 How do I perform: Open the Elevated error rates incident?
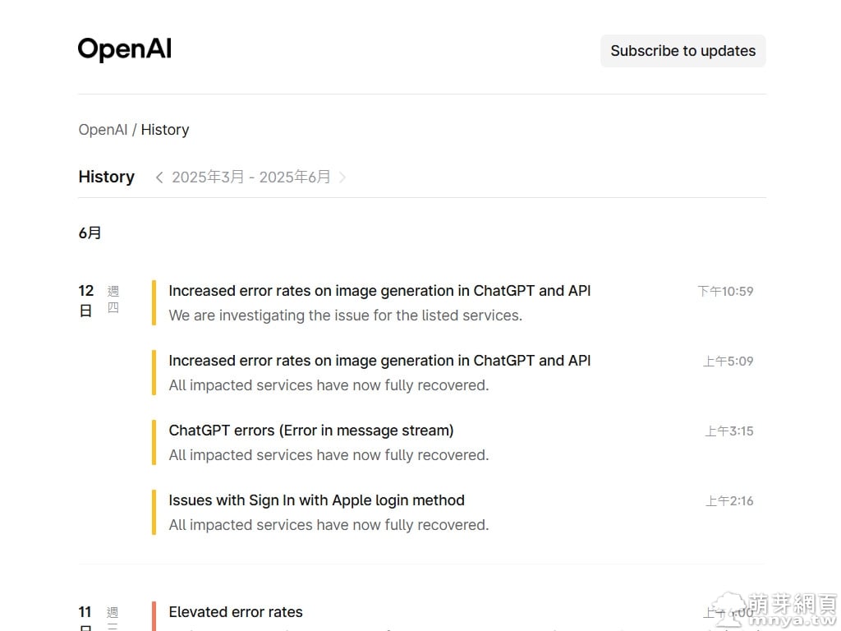236,612
